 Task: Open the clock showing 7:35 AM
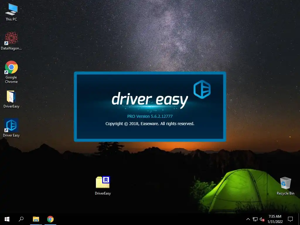pyautogui.click(x=275, y=219)
